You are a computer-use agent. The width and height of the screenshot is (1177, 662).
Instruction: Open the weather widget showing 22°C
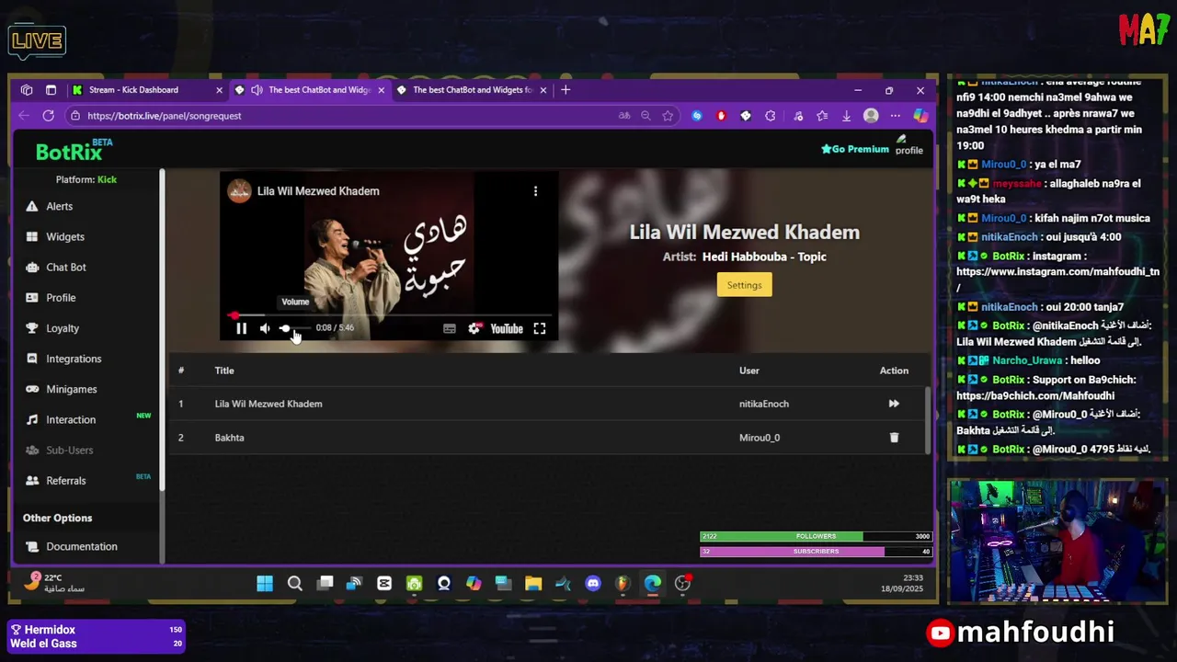pyautogui.click(x=55, y=583)
